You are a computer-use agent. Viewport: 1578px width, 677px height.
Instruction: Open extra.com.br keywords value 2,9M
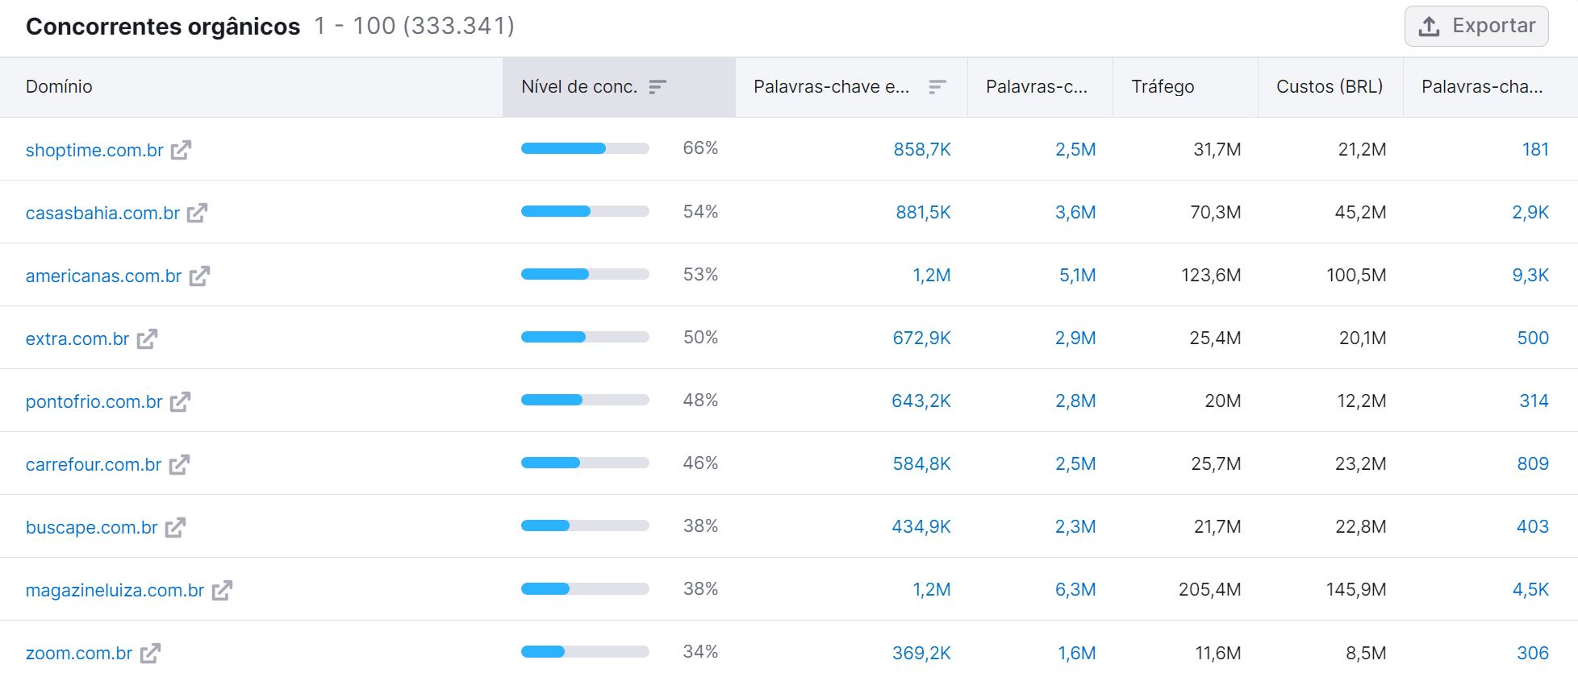pos(1075,338)
